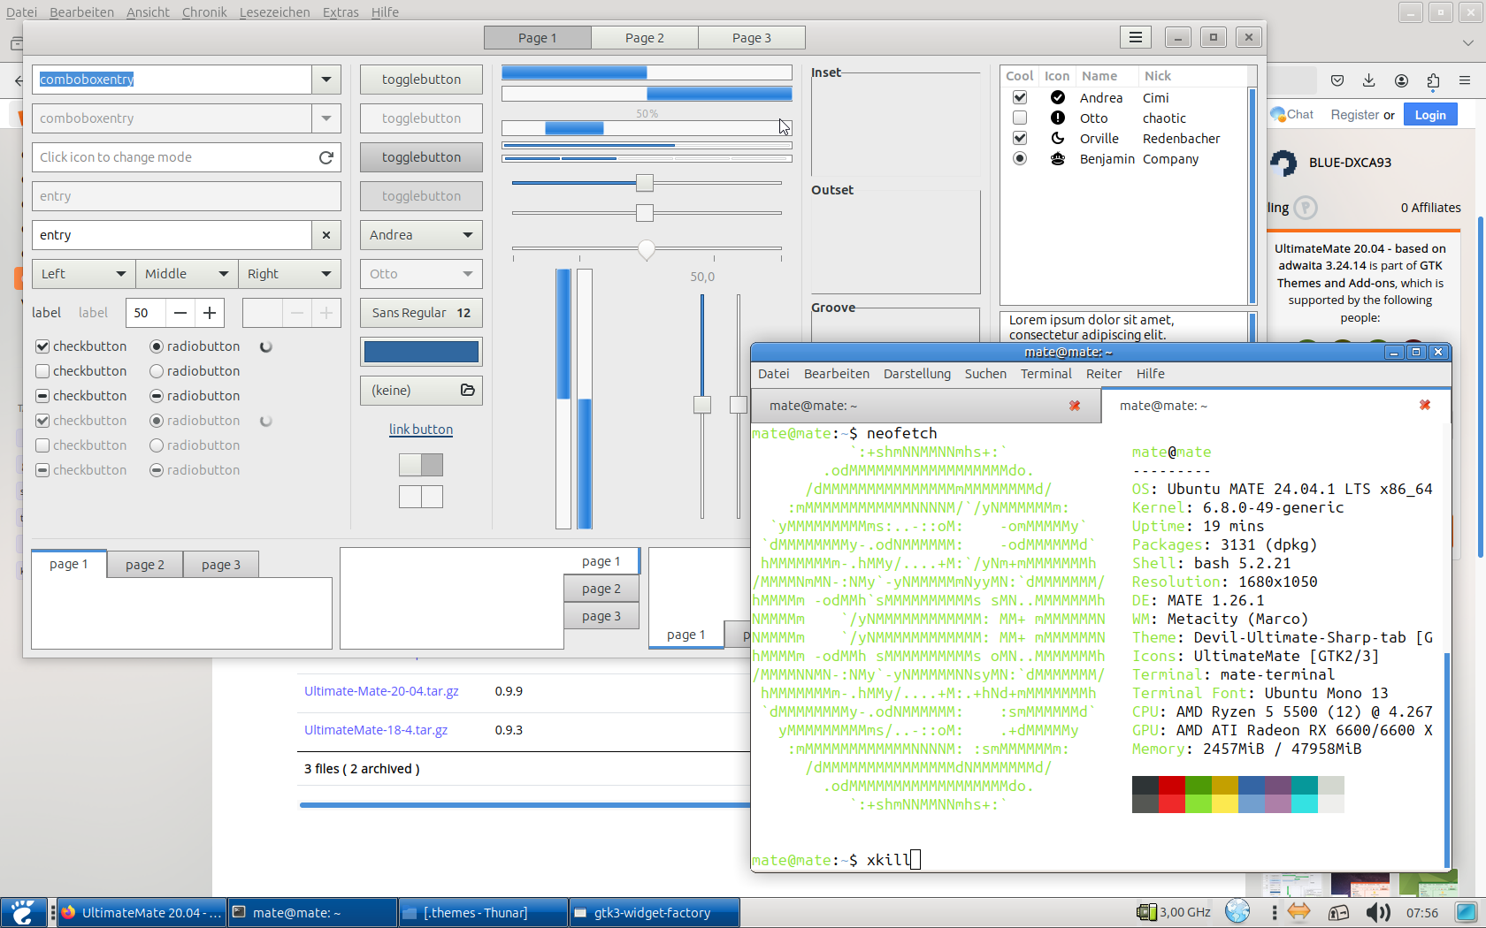This screenshot has width=1486, height=928.
Task: Switch to Page 3 in header stack switcher
Action: click(752, 38)
